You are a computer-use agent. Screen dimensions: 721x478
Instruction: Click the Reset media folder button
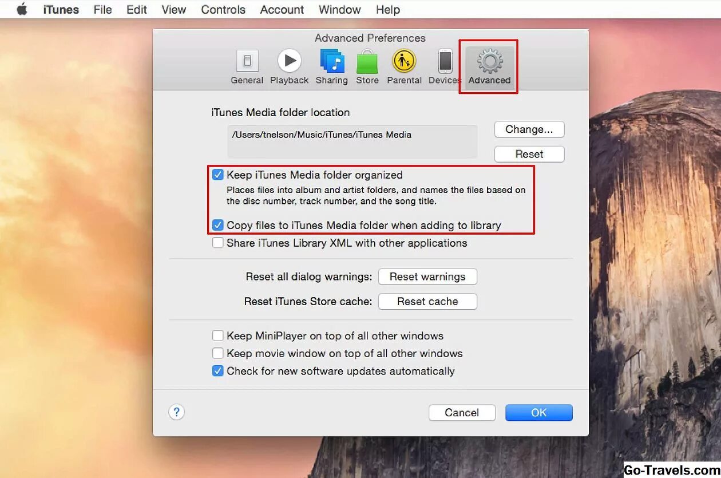tap(529, 154)
